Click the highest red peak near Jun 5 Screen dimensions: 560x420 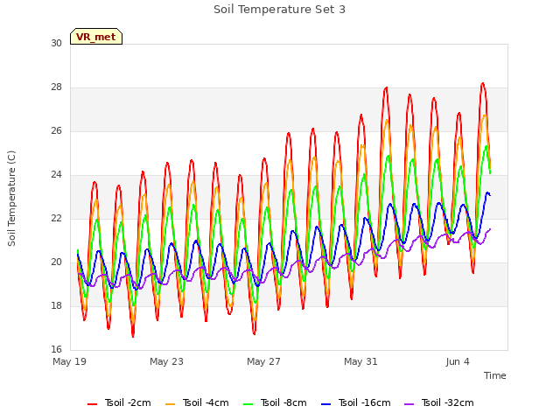coord(482,84)
